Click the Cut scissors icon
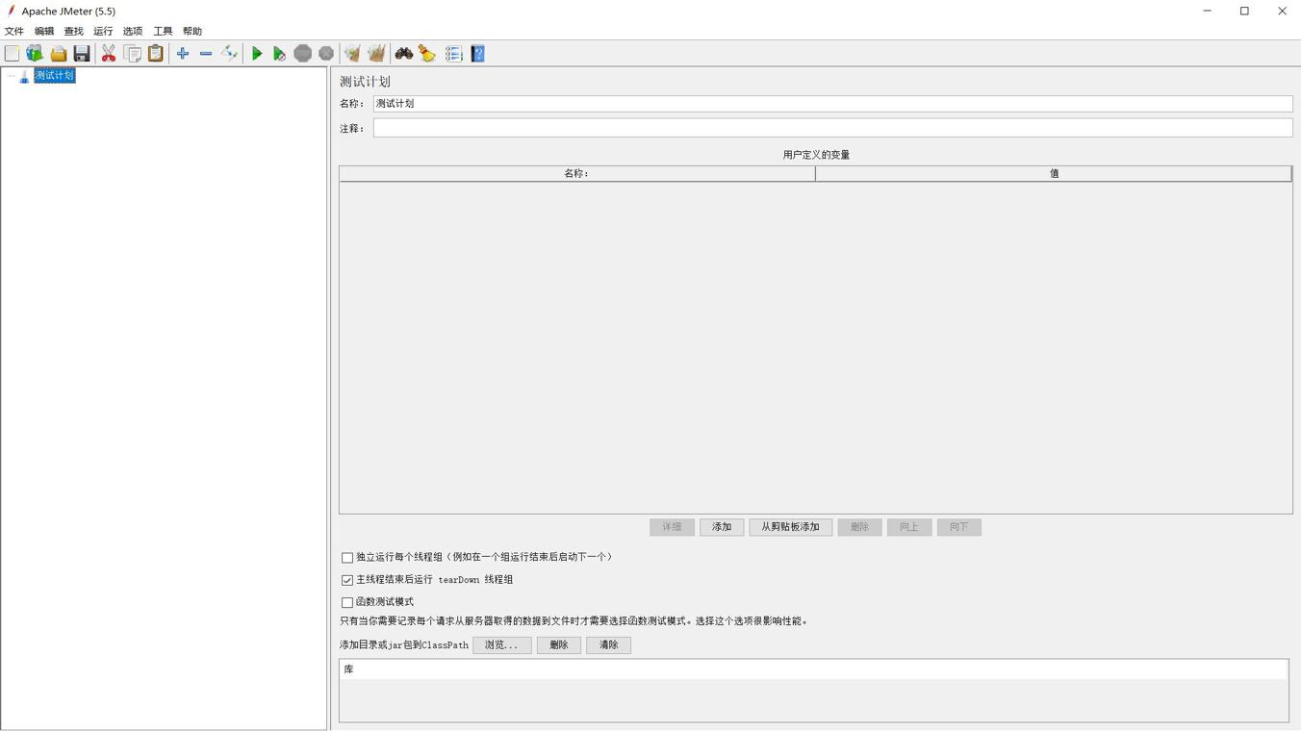The image size is (1301, 731). [x=109, y=54]
